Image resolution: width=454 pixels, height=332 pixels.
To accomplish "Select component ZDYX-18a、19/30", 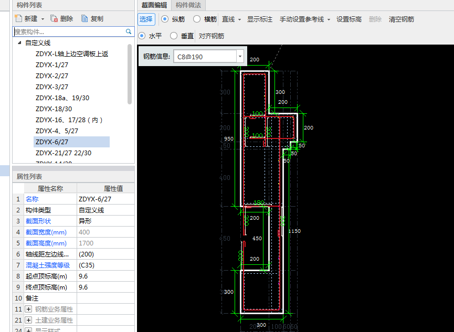I will click(62, 98).
